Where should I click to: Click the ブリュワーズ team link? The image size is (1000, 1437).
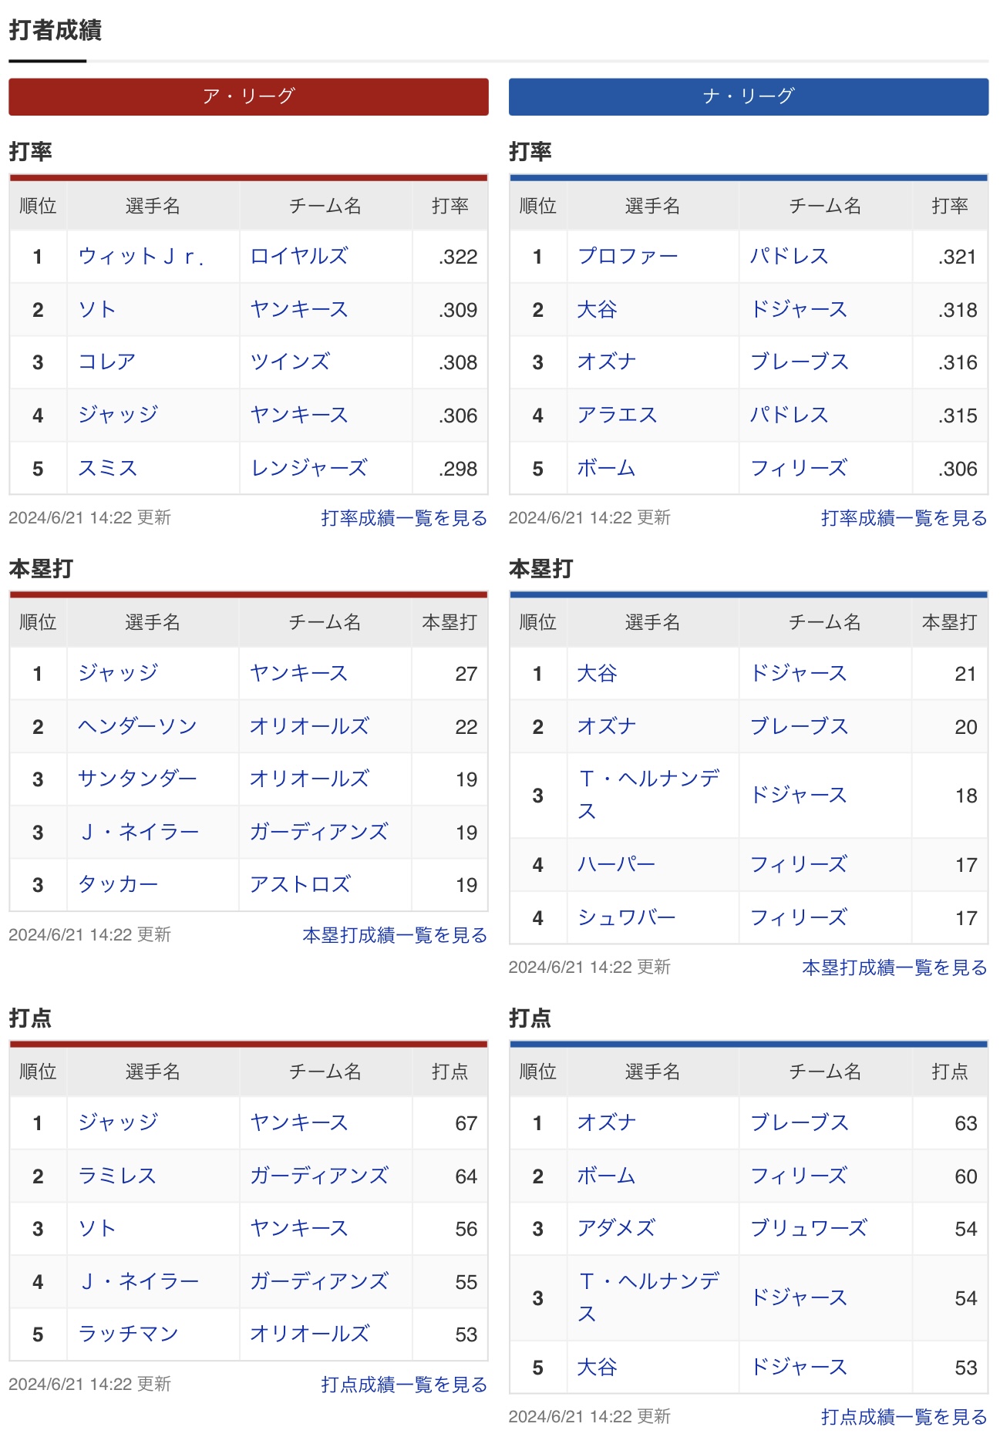(809, 1229)
